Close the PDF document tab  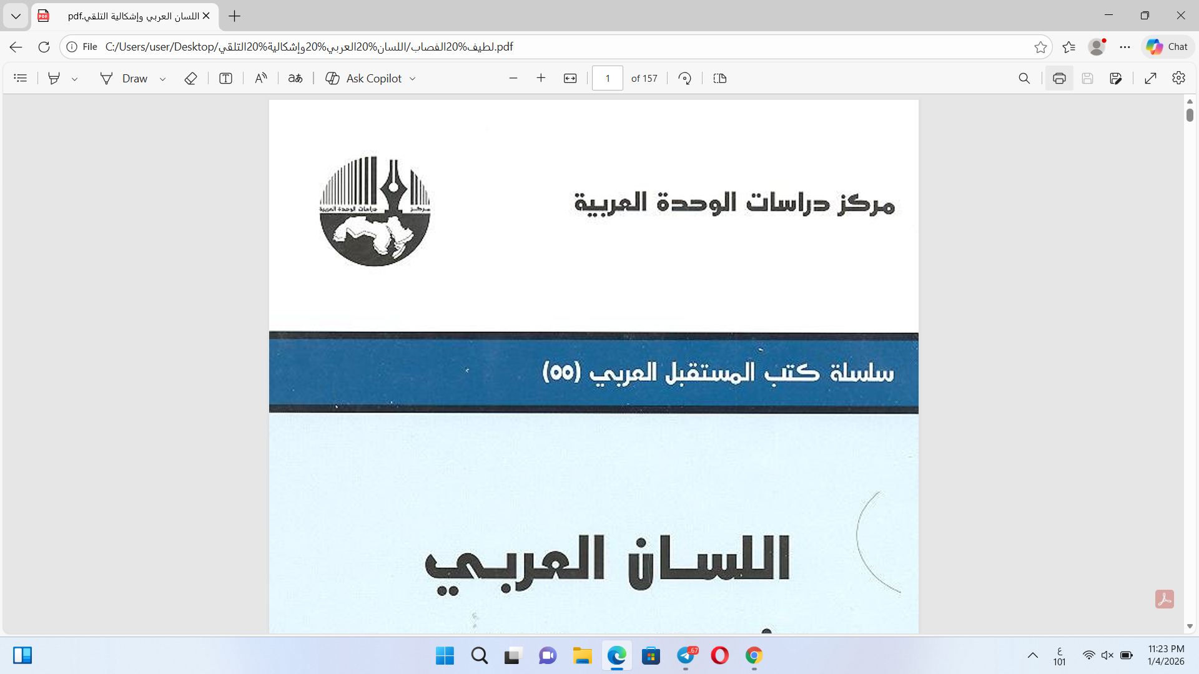206,16
